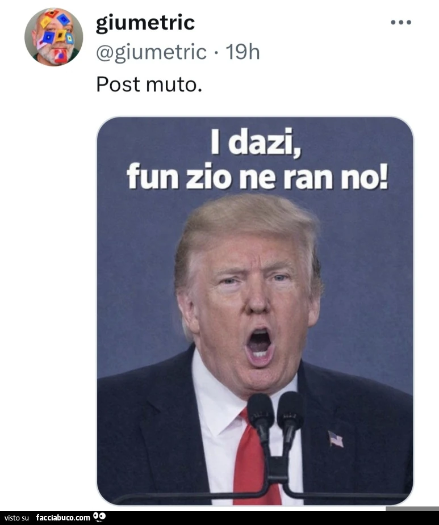
Task: Open the bold giumetric display name
Action: [145, 23]
